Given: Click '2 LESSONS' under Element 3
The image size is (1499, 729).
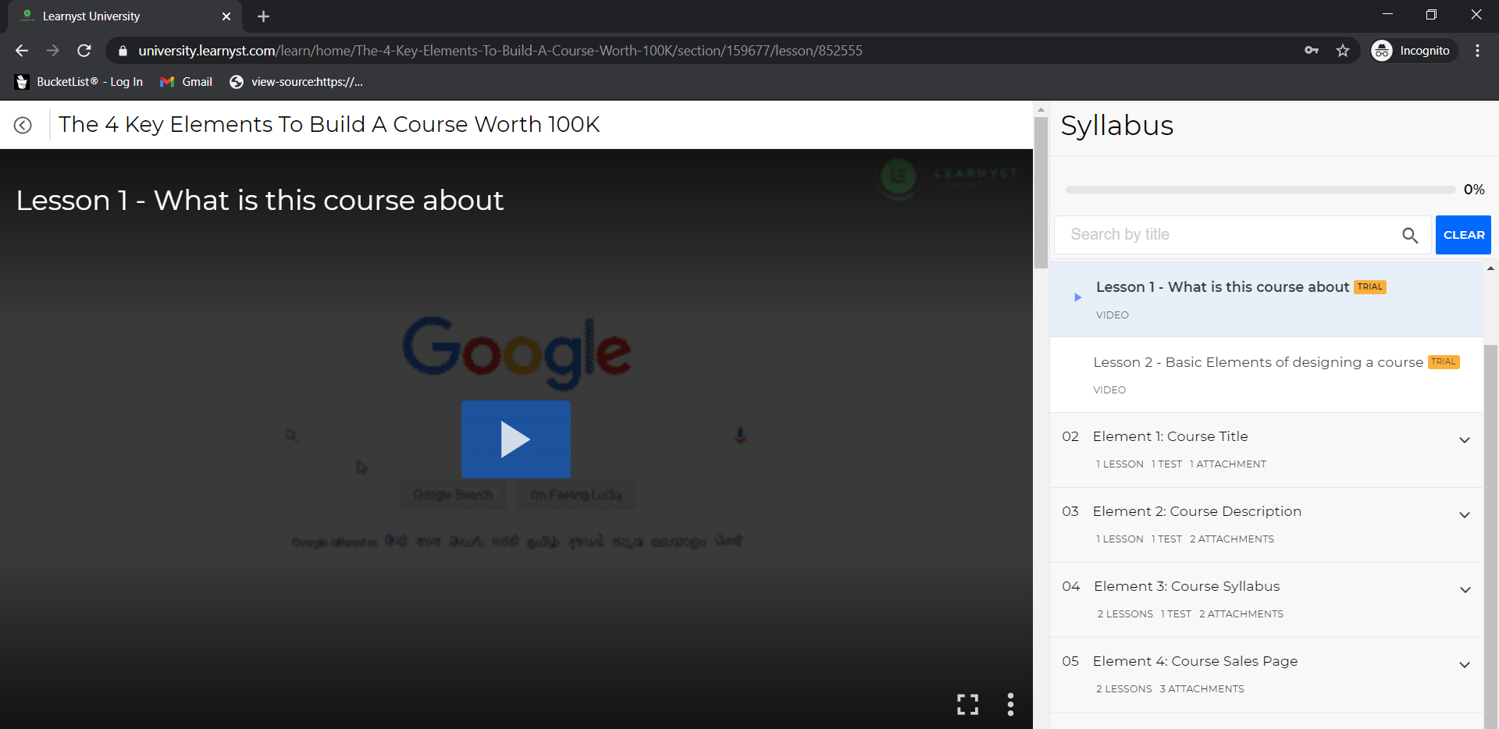Looking at the screenshot, I should click(1125, 614).
